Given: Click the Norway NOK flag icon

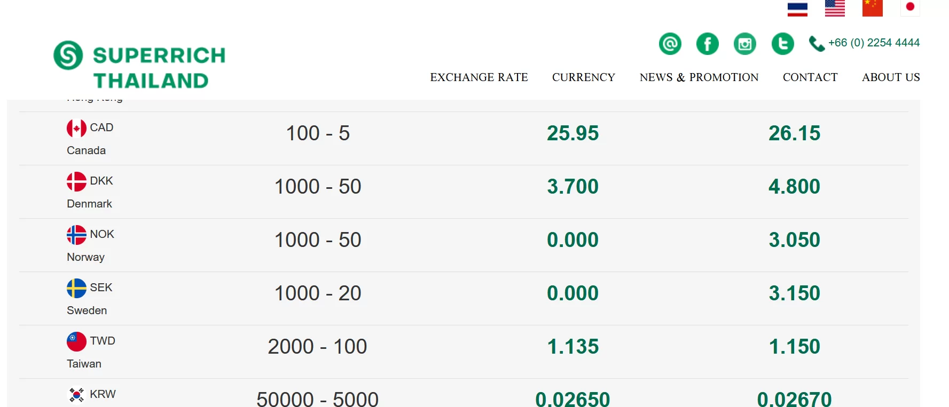Looking at the screenshot, I should pyautogui.click(x=76, y=235).
